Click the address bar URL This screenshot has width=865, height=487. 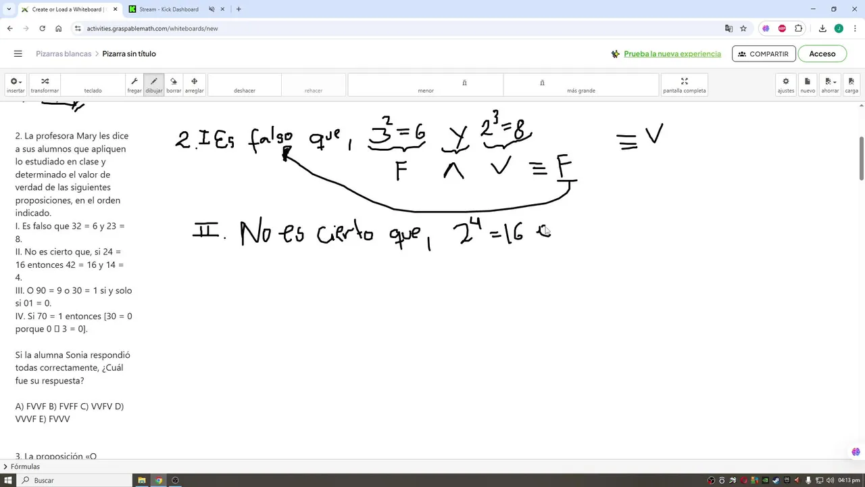pos(152,28)
